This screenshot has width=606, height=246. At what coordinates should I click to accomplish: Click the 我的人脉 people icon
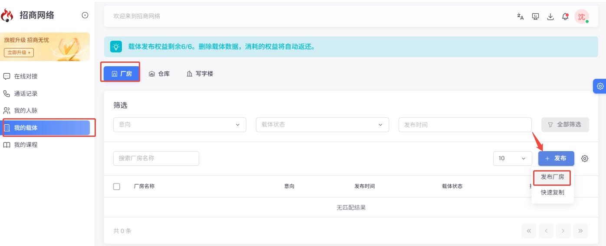(x=7, y=110)
